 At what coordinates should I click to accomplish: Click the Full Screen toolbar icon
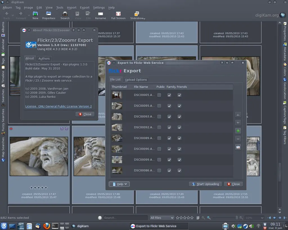coord(118,14)
